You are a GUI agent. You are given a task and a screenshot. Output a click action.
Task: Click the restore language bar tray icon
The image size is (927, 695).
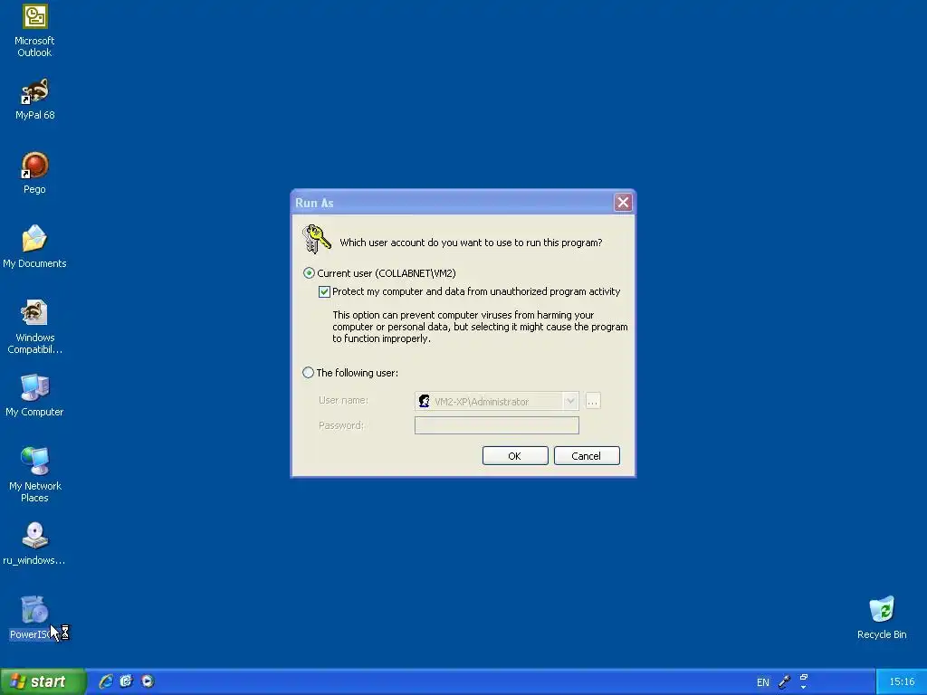[804, 677]
